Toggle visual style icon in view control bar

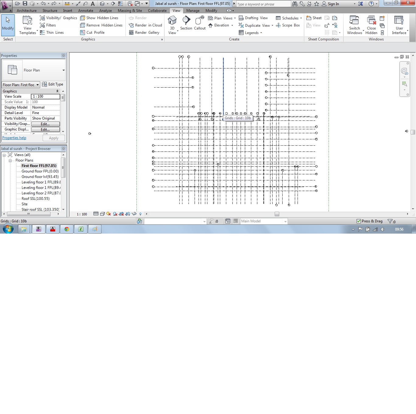(x=103, y=214)
